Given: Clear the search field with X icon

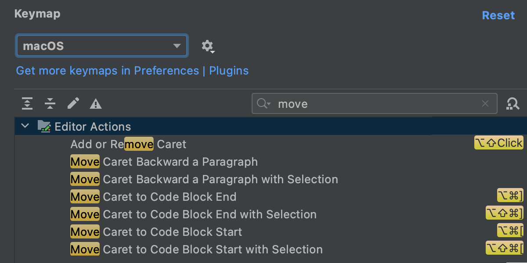Looking at the screenshot, I should 485,104.
